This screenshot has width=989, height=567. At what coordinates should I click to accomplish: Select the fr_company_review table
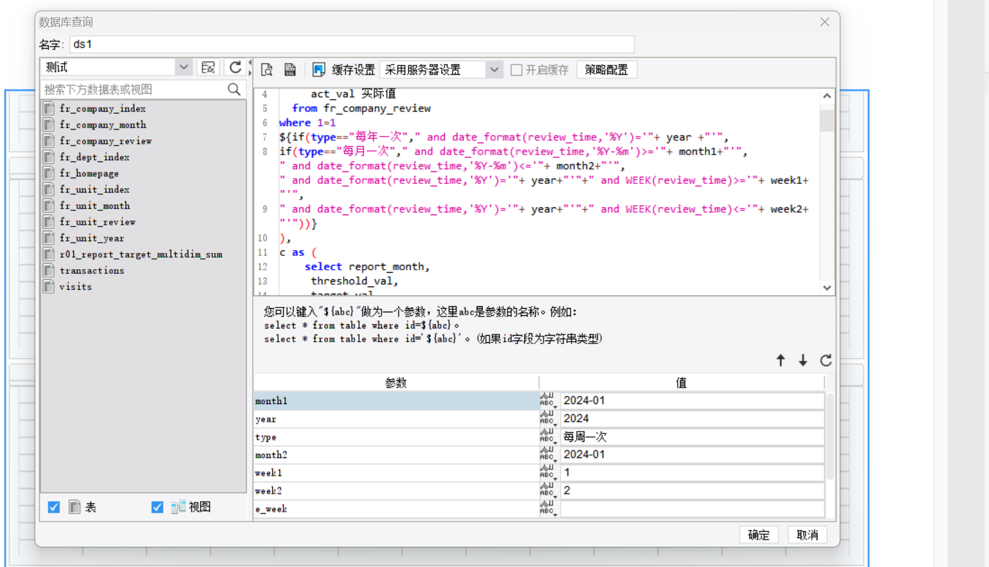[x=106, y=141]
